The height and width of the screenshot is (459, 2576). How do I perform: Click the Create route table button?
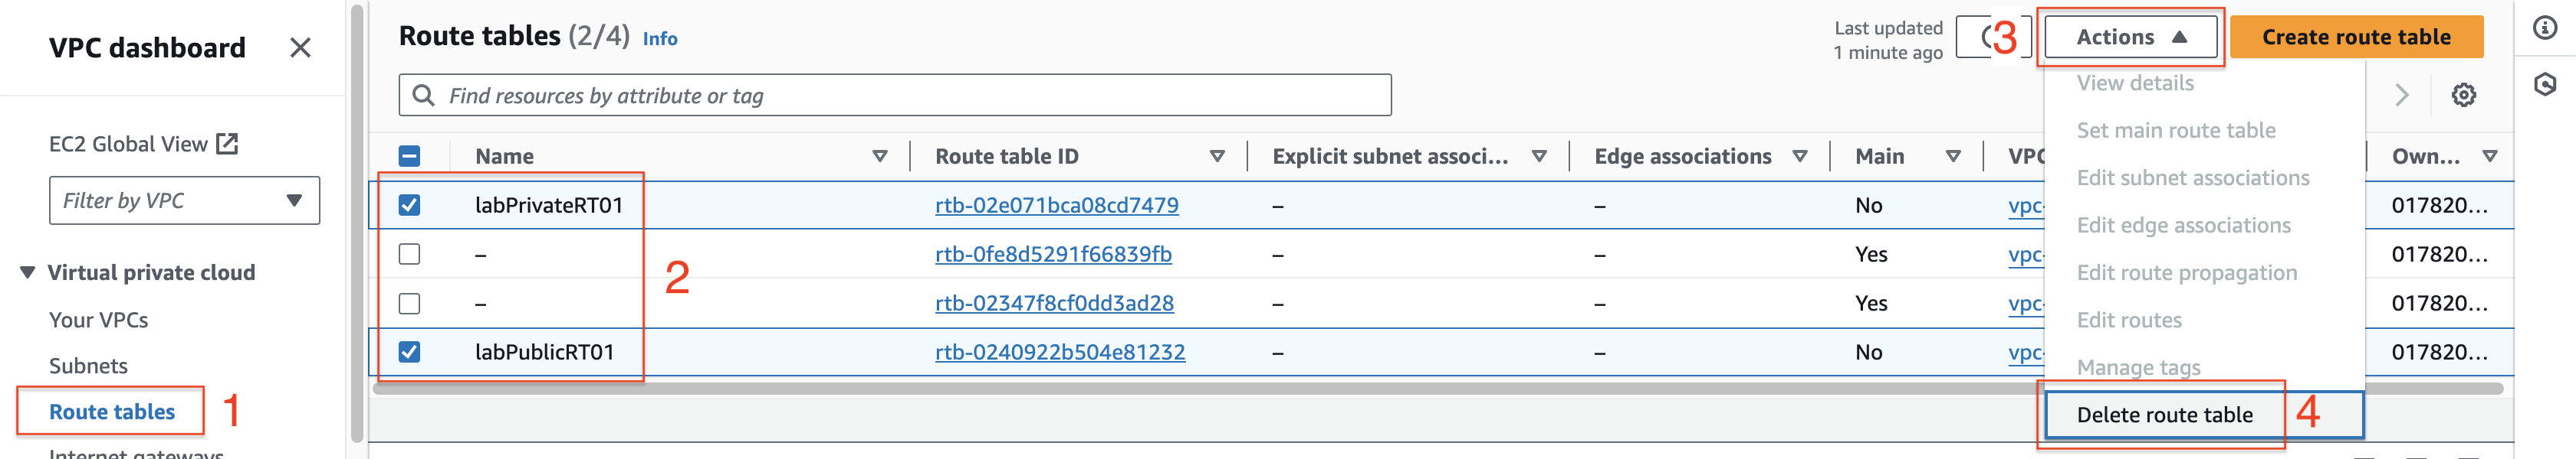click(2356, 37)
